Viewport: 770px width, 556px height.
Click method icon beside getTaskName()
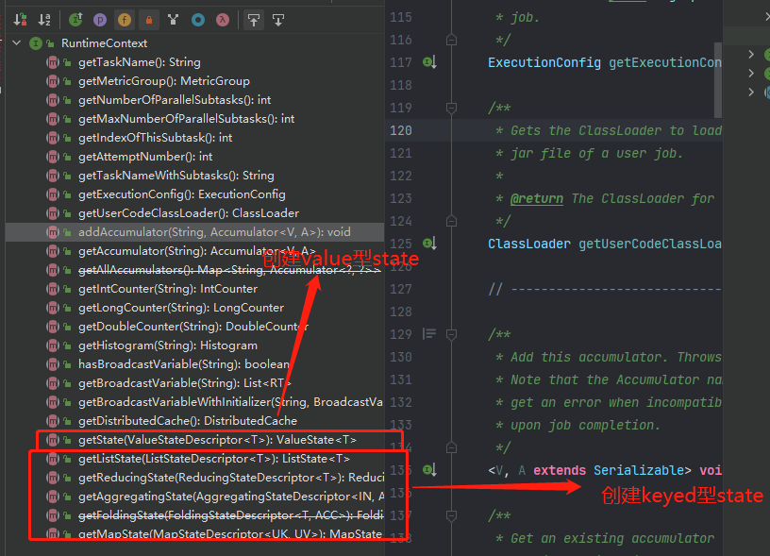(53, 62)
